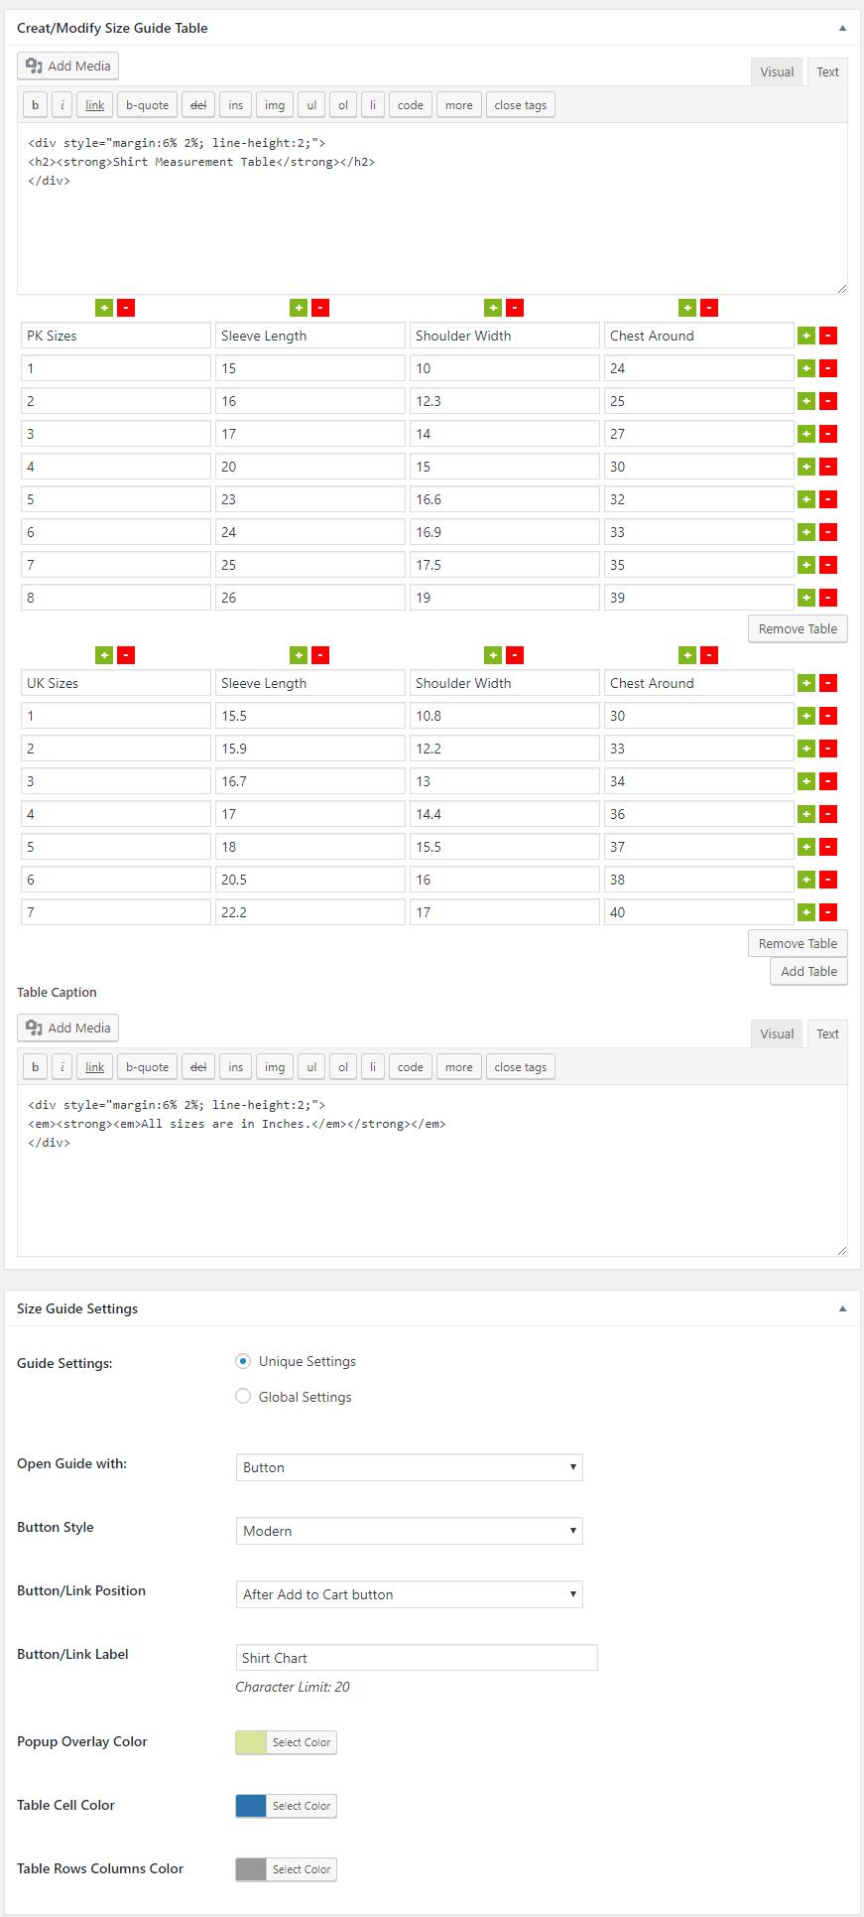Image resolution: width=864 pixels, height=1917 pixels.
Task: Add a row after PK size 4 row
Action: point(806,467)
